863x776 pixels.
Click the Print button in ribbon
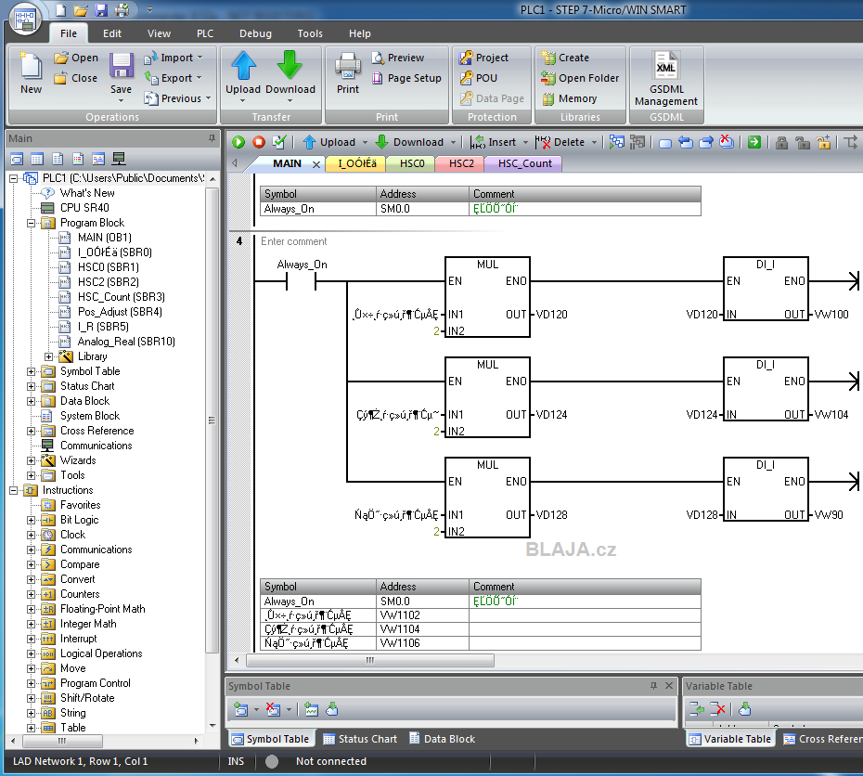coord(348,73)
